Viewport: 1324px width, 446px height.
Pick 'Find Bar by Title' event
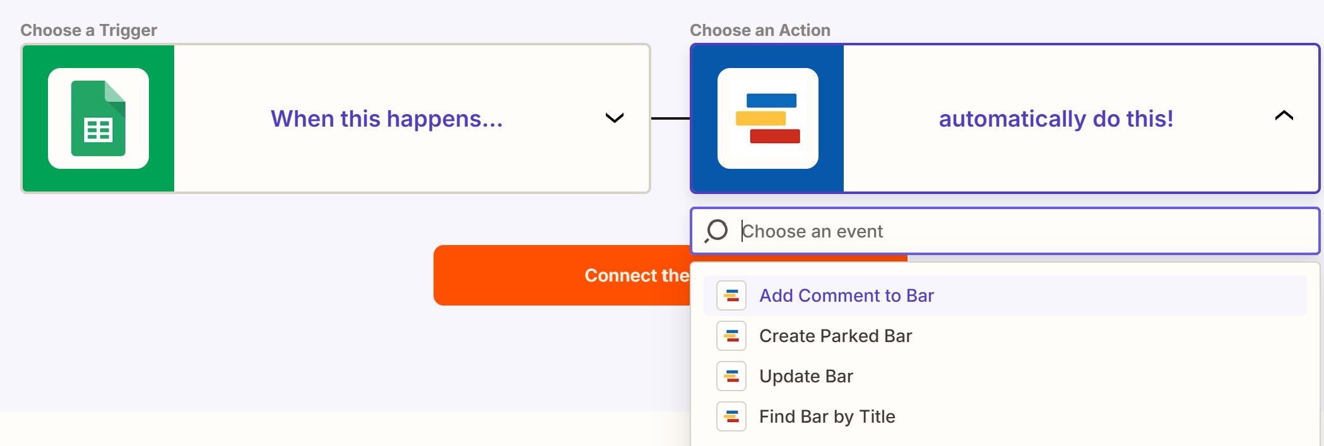[x=1005, y=416]
